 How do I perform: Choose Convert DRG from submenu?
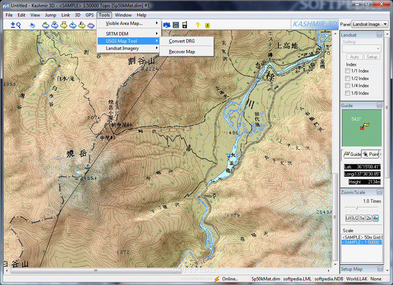pyautogui.click(x=186, y=41)
